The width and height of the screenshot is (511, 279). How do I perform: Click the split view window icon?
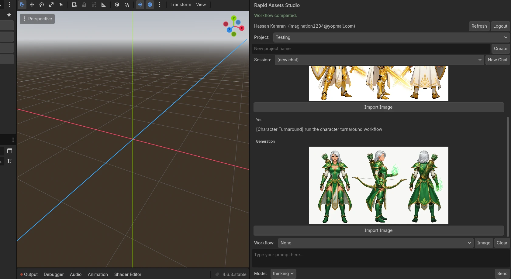pyautogui.click(x=10, y=151)
